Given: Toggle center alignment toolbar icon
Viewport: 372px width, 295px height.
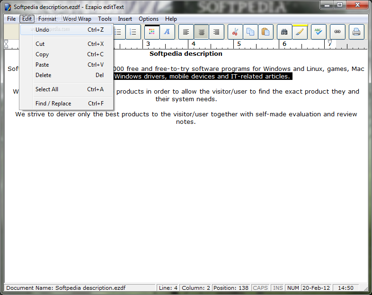Looking at the screenshot, I should pos(202,32).
